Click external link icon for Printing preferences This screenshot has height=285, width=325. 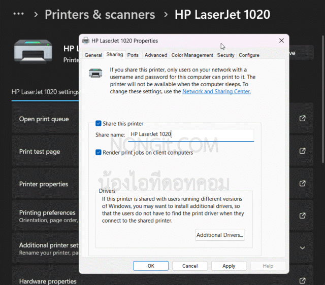(303, 216)
